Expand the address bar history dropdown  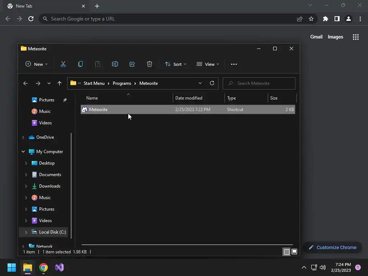[x=200, y=83]
